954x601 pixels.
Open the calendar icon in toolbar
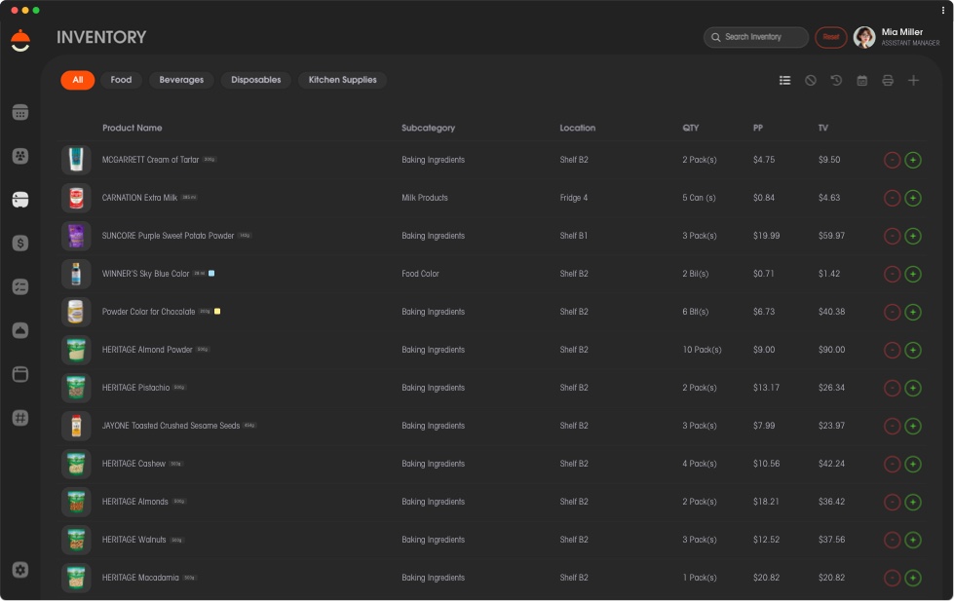click(x=861, y=80)
